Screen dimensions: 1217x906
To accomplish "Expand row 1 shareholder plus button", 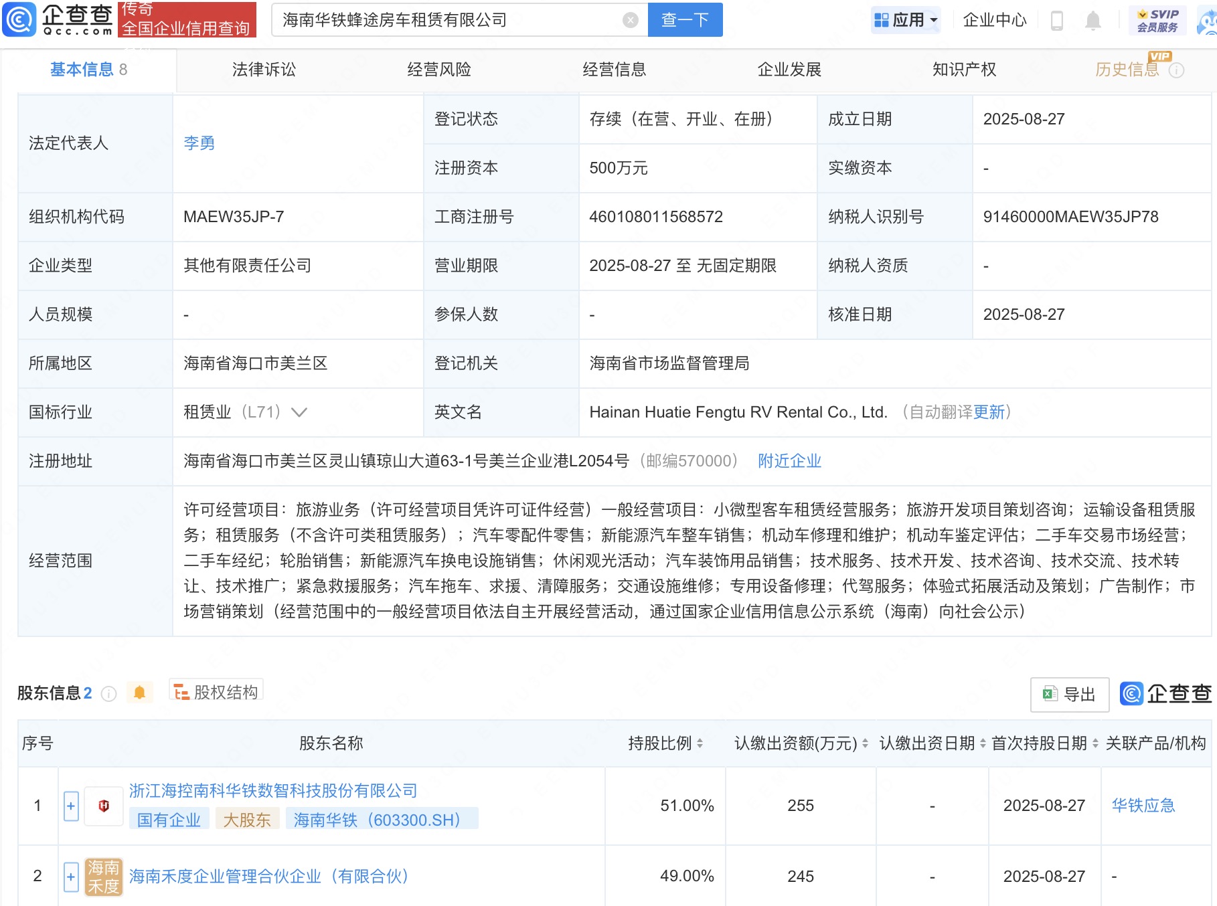I will pyautogui.click(x=71, y=806).
